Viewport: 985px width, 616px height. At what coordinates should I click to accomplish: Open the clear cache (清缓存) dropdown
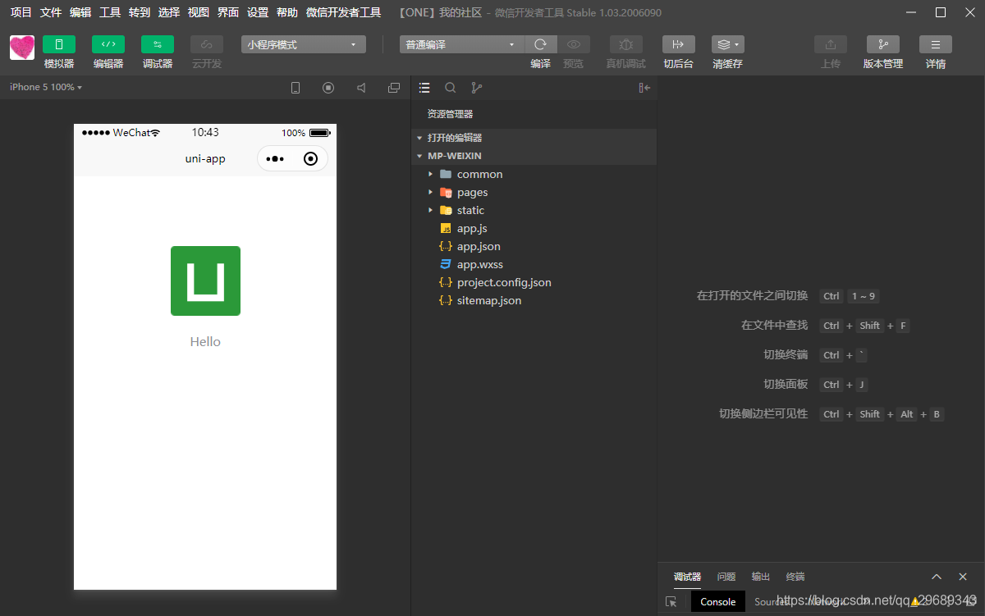(727, 44)
